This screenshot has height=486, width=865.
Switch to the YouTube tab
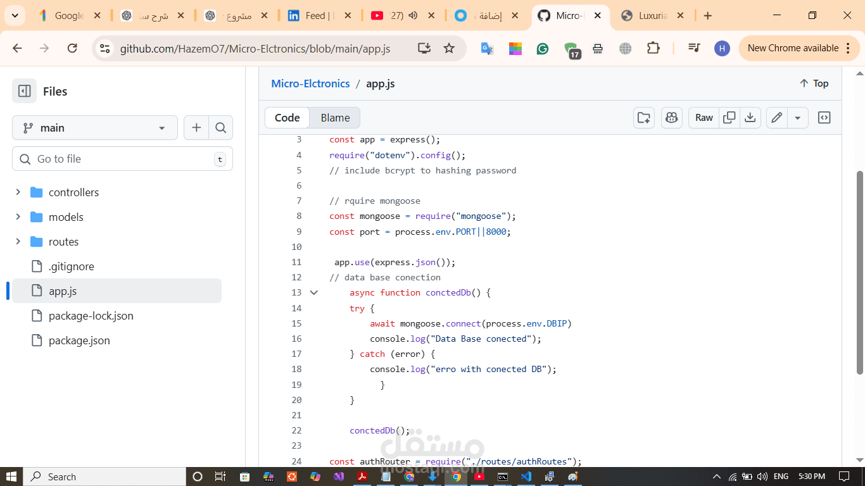[403, 16]
